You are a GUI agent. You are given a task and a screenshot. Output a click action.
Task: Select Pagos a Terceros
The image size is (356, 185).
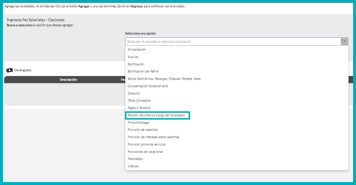pos(237,108)
